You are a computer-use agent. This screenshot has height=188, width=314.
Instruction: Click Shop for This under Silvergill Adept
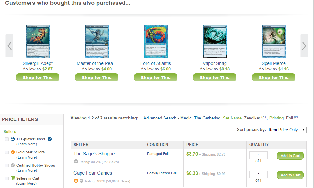[x=38, y=78]
